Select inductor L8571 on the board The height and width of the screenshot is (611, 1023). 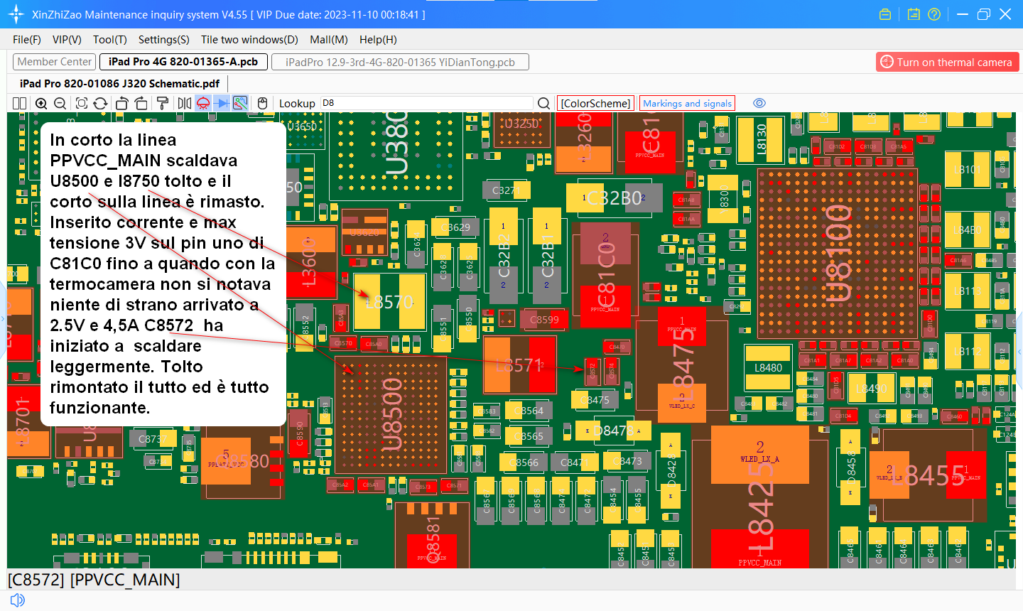click(519, 365)
